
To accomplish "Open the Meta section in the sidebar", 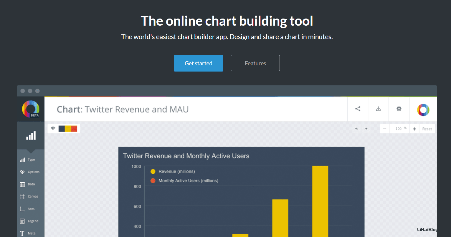I will [31, 233].
